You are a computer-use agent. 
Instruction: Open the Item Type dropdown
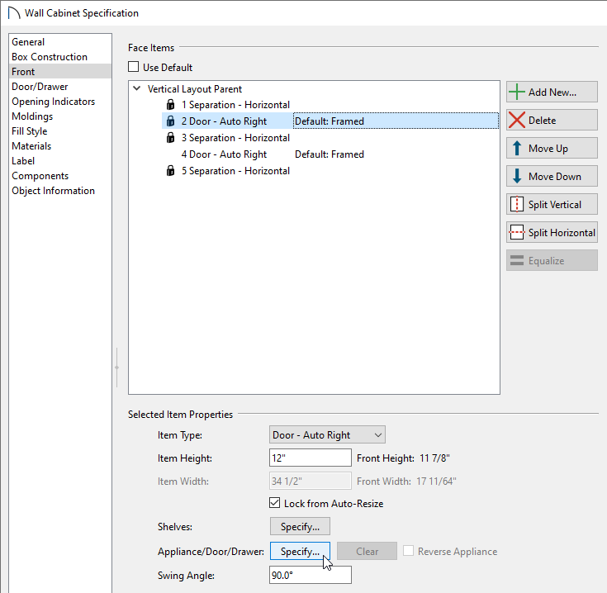point(327,434)
